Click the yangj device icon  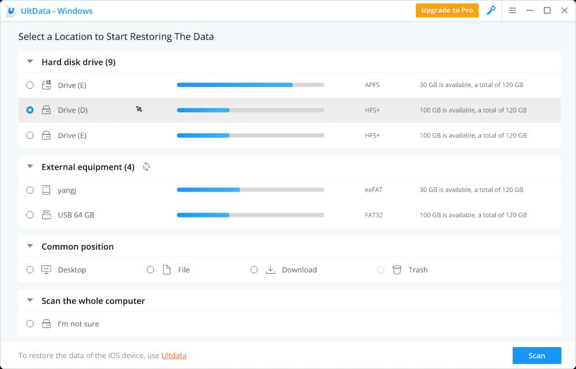pos(46,190)
